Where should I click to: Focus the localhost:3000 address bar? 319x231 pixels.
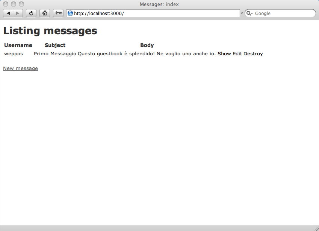(x=153, y=13)
